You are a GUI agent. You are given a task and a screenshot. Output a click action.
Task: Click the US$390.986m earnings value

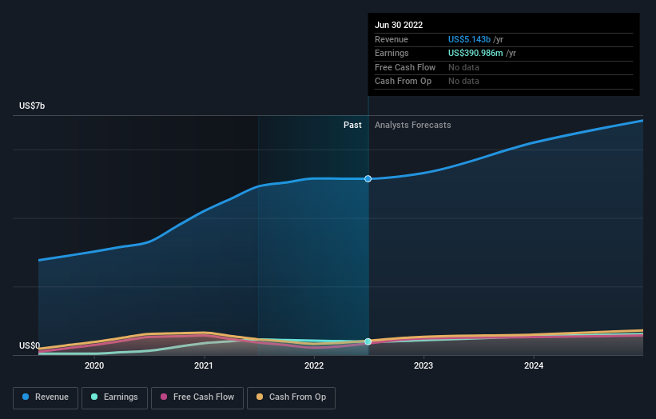[x=475, y=53]
